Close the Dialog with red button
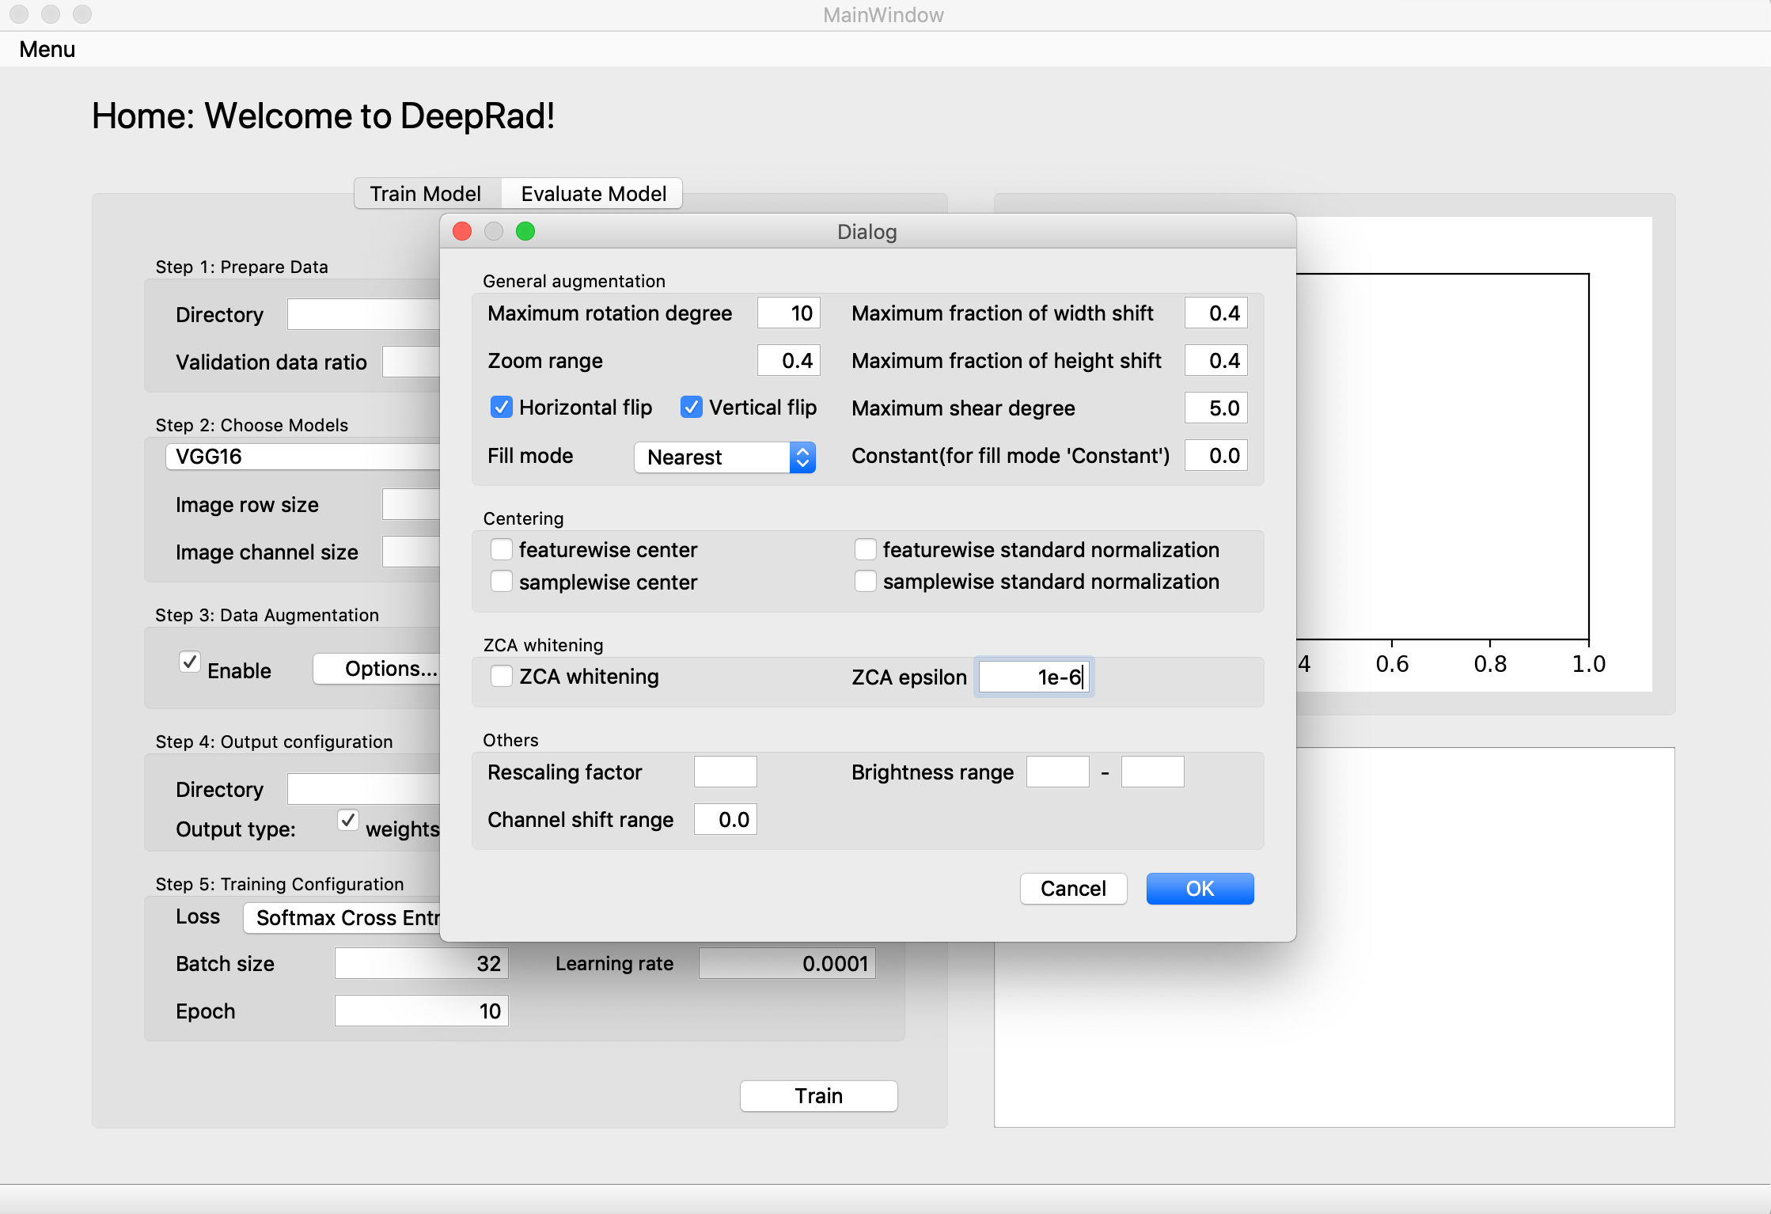The width and height of the screenshot is (1771, 1214). pos(462,231)
